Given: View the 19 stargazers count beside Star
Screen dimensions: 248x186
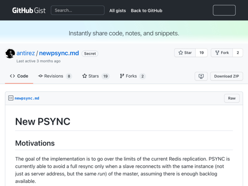Looking at the screenshot, I should pyautogui.click(x=201, y=53).
